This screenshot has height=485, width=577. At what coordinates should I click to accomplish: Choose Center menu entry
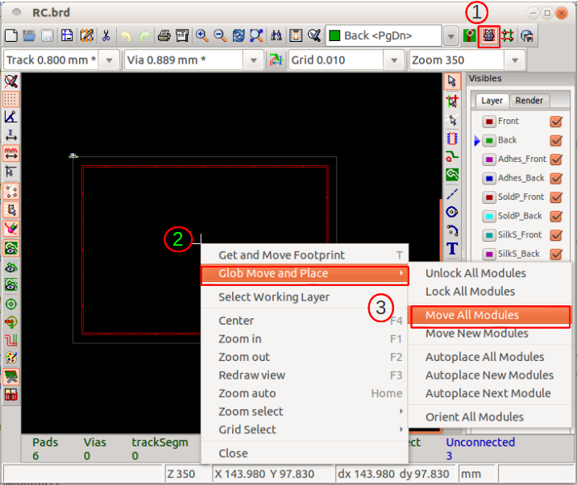pos(305,321)
